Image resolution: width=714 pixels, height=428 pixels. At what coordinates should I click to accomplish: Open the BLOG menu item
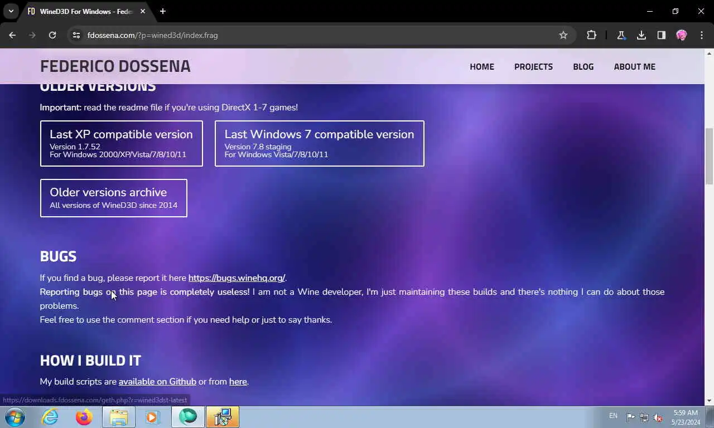pyautogui.click(x=583, y=66)
